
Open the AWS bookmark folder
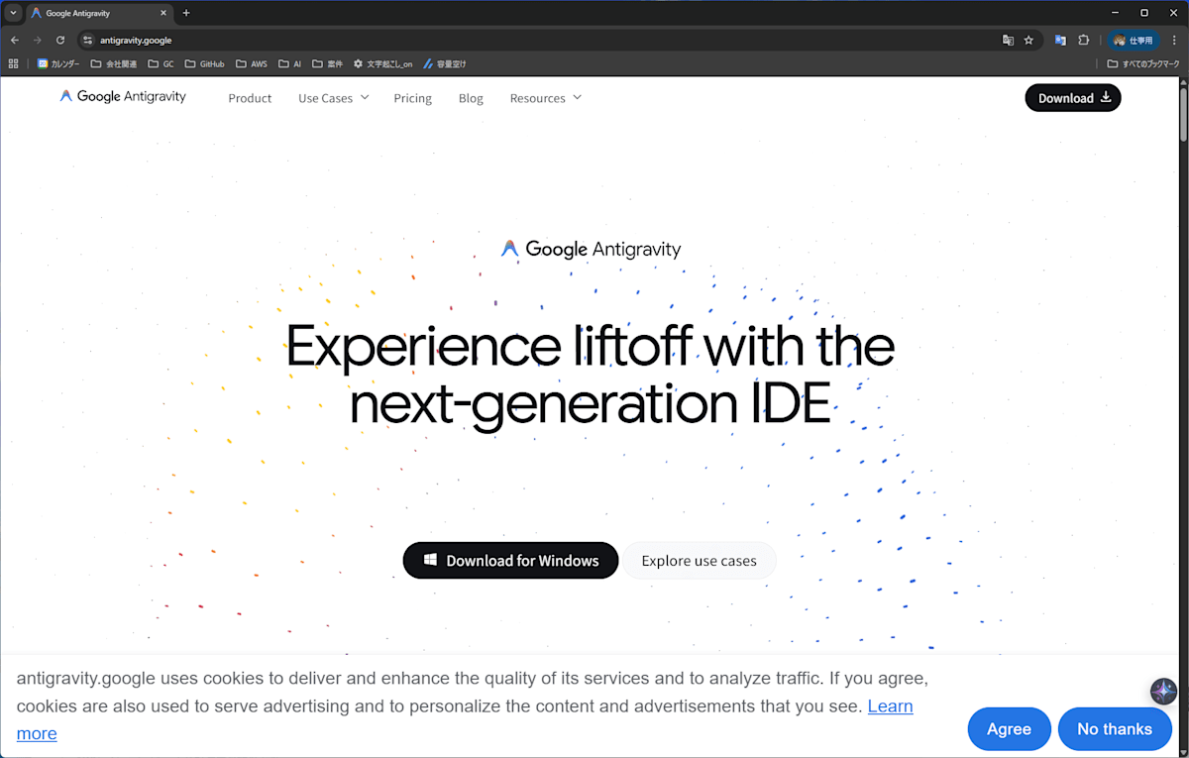tap(252, 63)
